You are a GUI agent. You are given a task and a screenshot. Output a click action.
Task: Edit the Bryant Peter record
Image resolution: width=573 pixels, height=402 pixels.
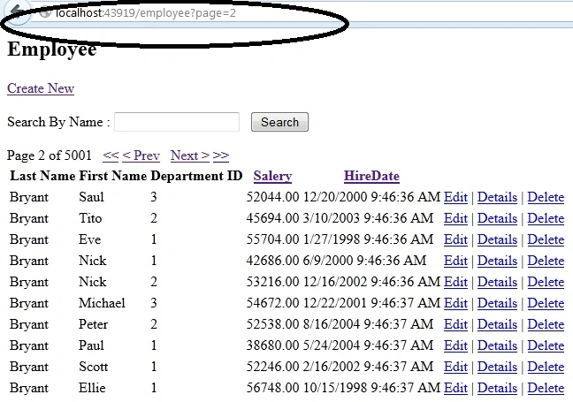click(x=455, y=324)
